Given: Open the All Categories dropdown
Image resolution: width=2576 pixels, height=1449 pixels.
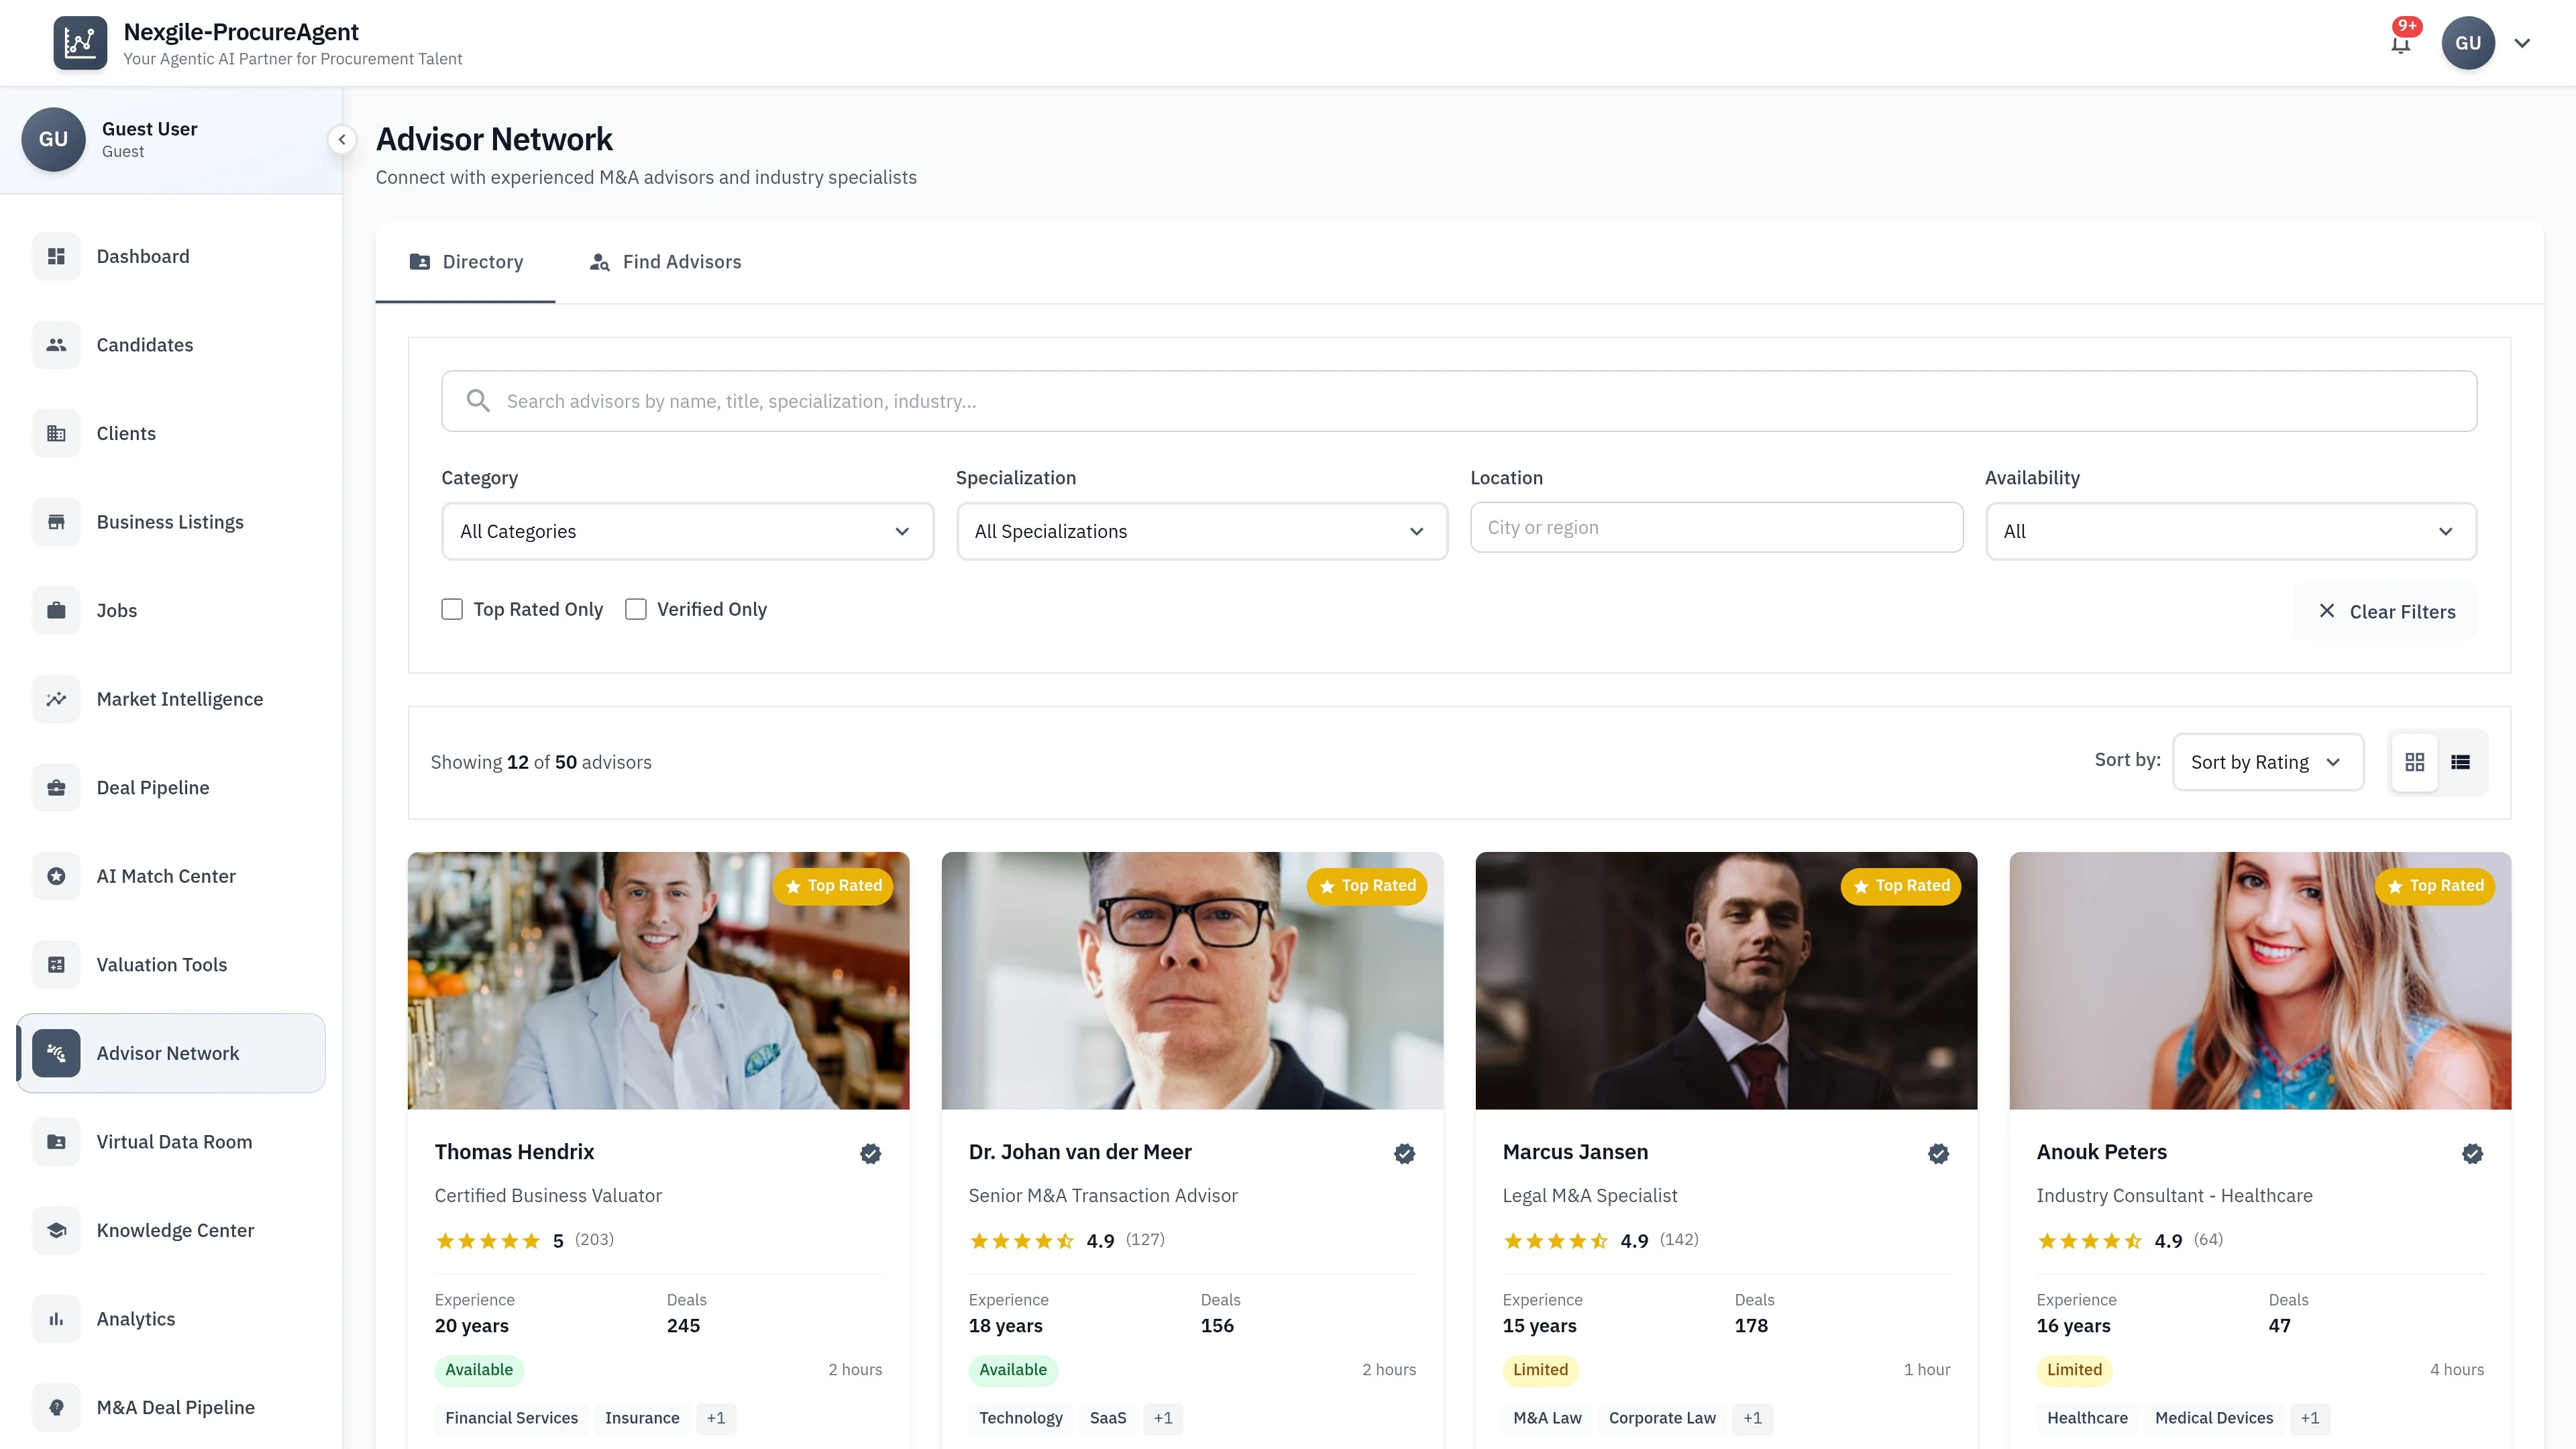Looking at the screenshot, I should pyautogui.click(x=687, y=531).
